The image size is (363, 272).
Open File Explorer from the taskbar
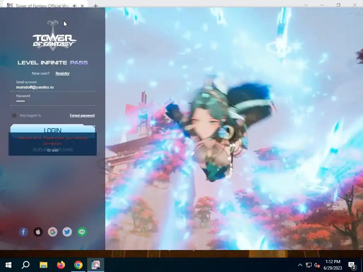click(43, 265)
